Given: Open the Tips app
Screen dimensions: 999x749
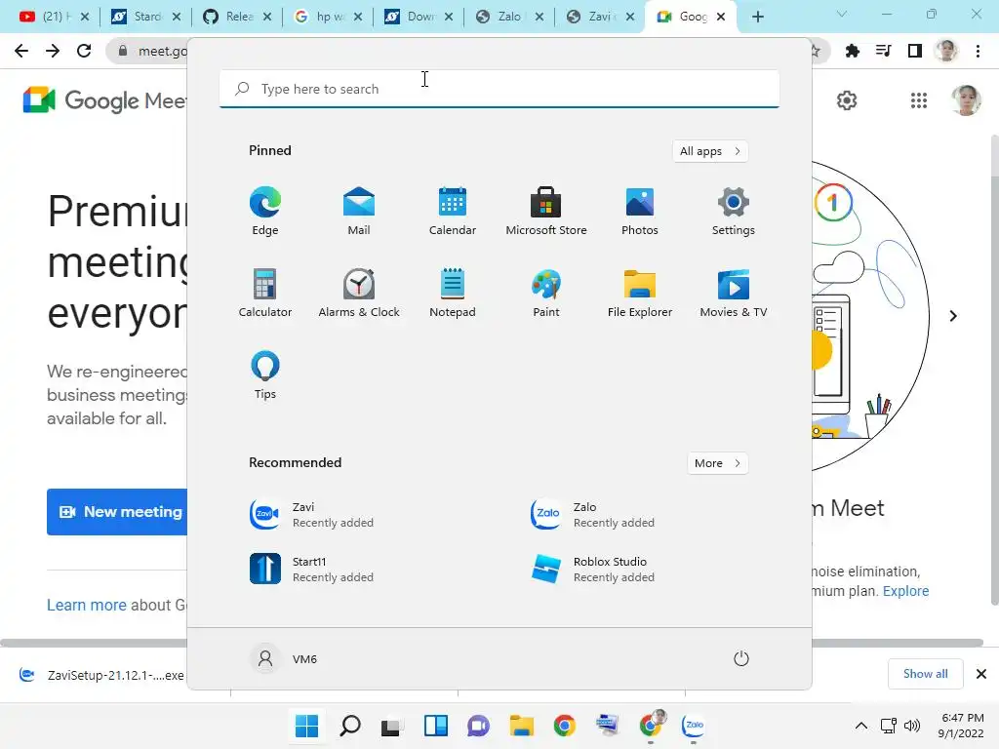Looking at the screenshot, I should [265, 375].
